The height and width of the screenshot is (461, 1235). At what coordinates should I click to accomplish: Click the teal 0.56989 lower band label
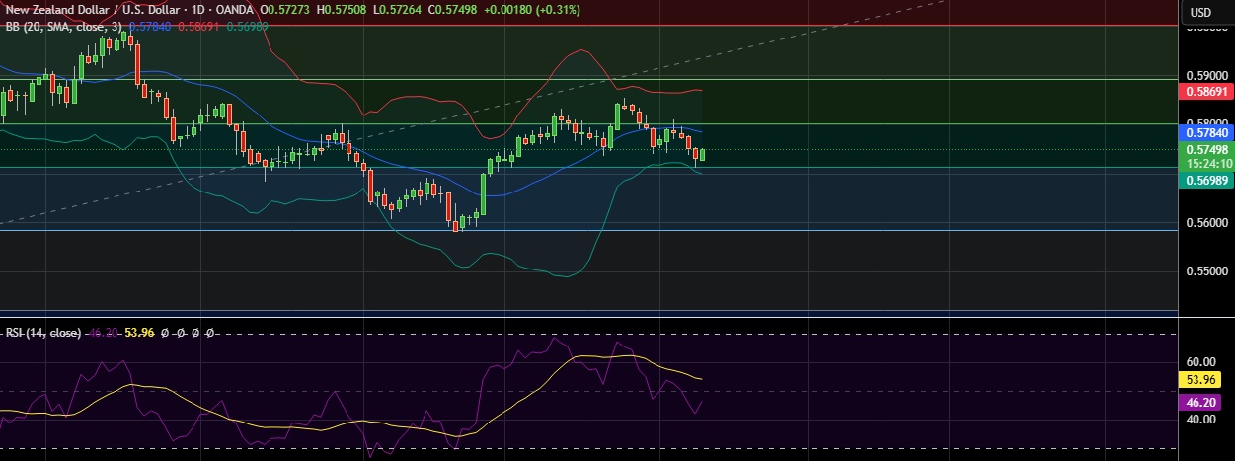click(x=1205, y=180)
